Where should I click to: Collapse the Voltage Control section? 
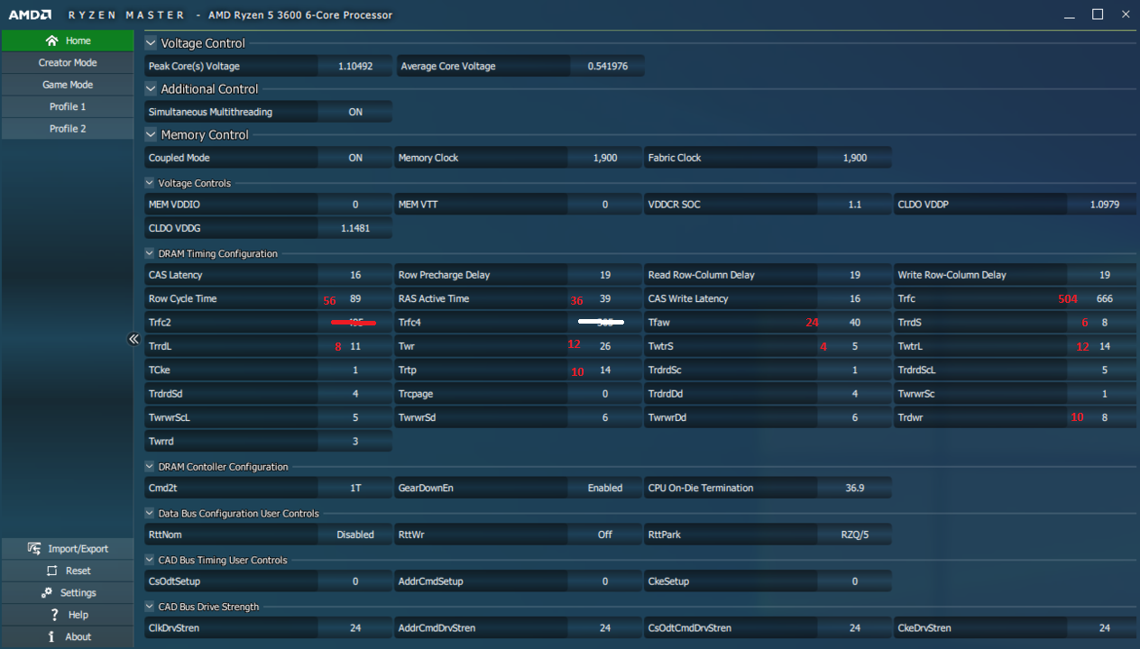pyautogui.click(x=151, y=43)
